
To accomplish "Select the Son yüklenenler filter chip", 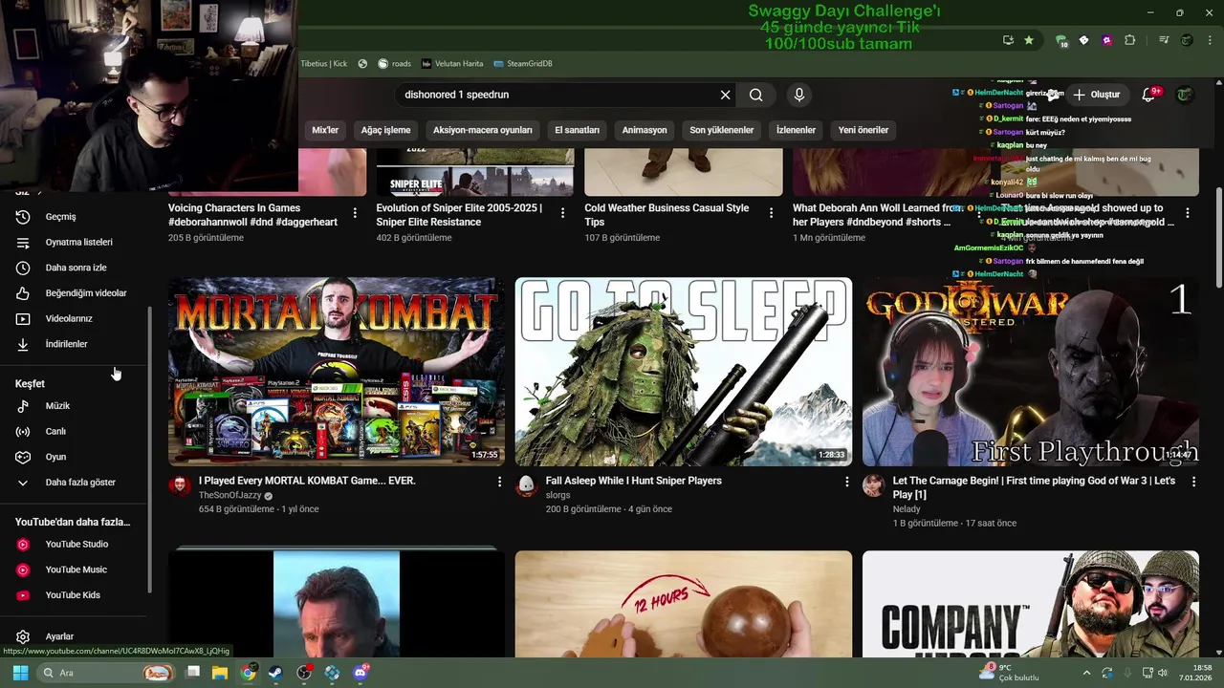I will tap(721, 130).
